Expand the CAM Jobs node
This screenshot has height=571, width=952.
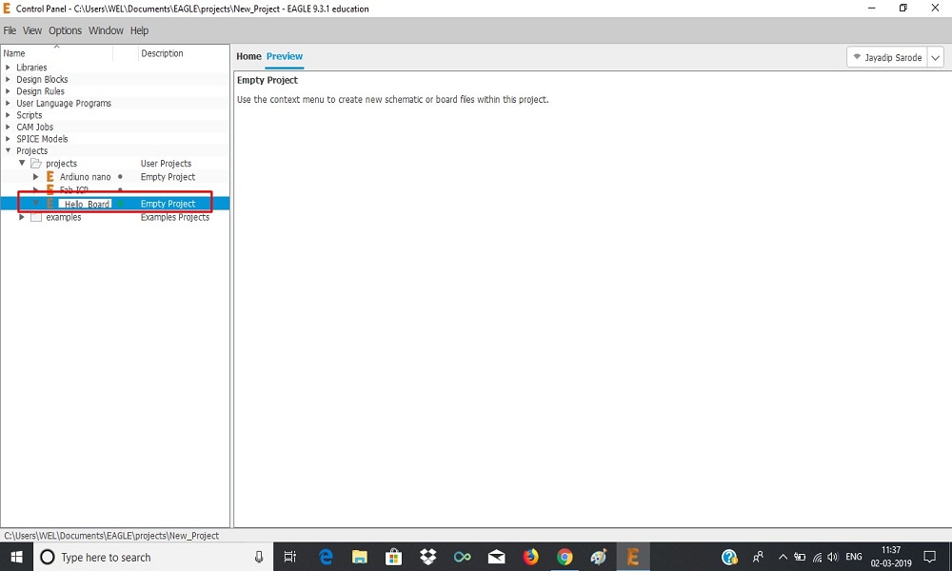8,127
